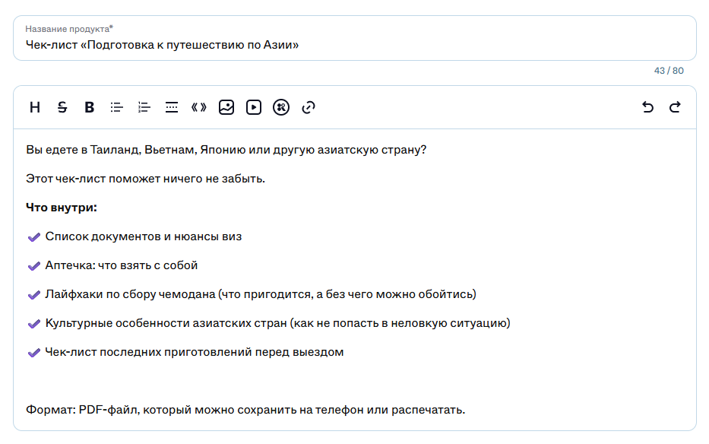Click the line 'Этот чек-лист поможет ничего не забыть.'
Screen dimensions: 709x444
(x=145, y=179)
